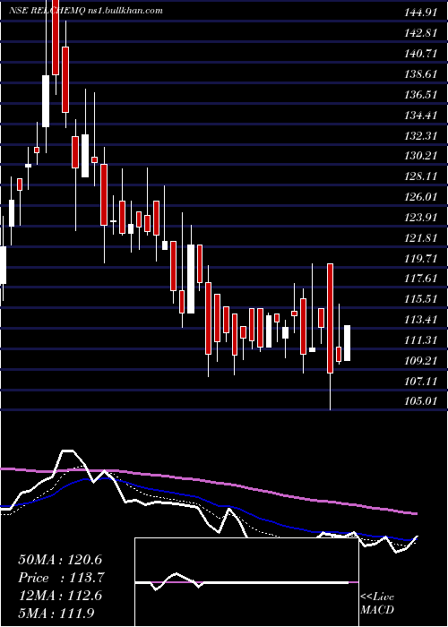Click the 126.01 price axis label

pyautogui.click(x=420, y=197)
